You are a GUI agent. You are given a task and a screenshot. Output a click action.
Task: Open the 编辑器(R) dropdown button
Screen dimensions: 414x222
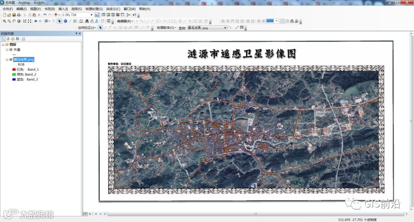tap(125, 21)
